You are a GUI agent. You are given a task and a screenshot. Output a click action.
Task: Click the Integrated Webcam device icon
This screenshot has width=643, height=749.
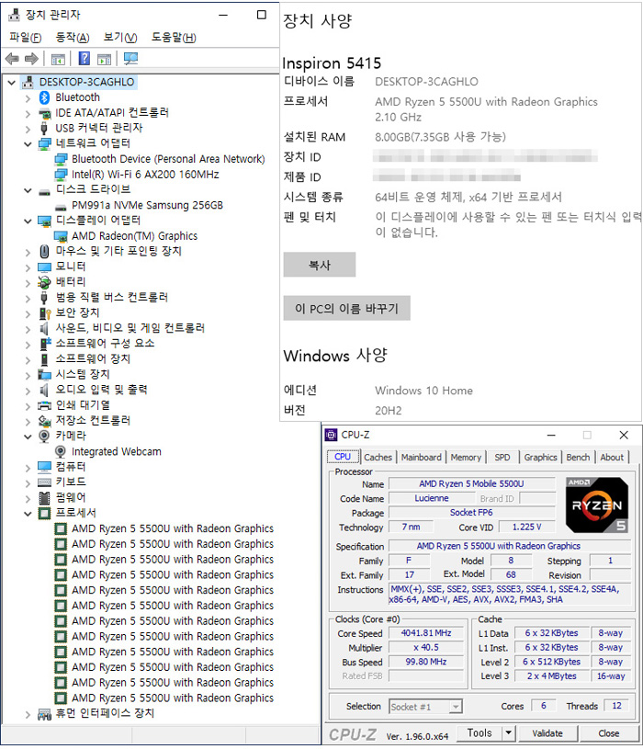[x=61, y=451]
